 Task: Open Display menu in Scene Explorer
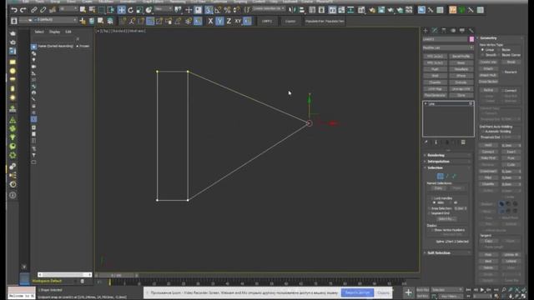[x=54, y=32]
